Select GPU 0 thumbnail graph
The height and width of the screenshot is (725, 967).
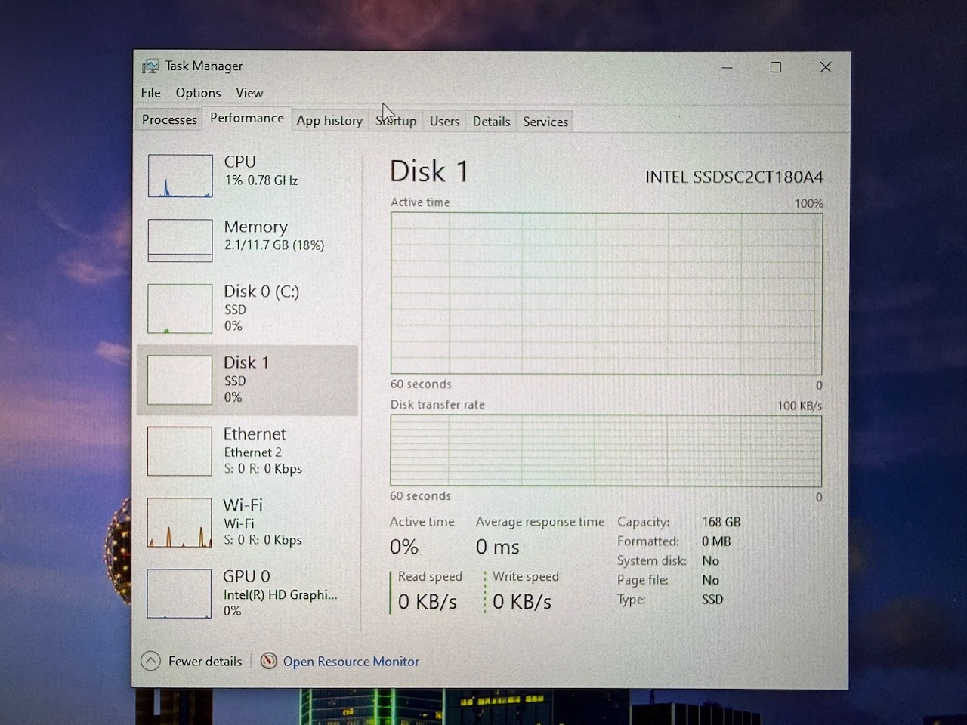(179, 594)
